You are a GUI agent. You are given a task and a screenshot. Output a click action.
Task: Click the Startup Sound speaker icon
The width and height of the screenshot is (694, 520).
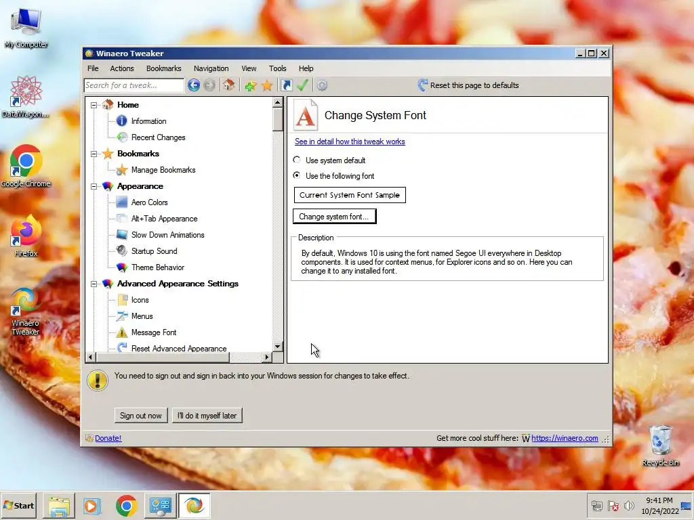122,251
